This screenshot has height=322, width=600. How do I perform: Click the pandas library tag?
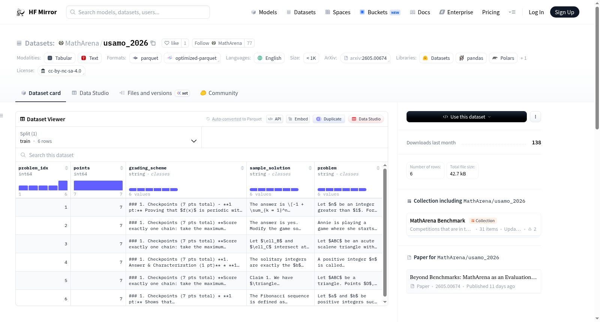[471, 58]
